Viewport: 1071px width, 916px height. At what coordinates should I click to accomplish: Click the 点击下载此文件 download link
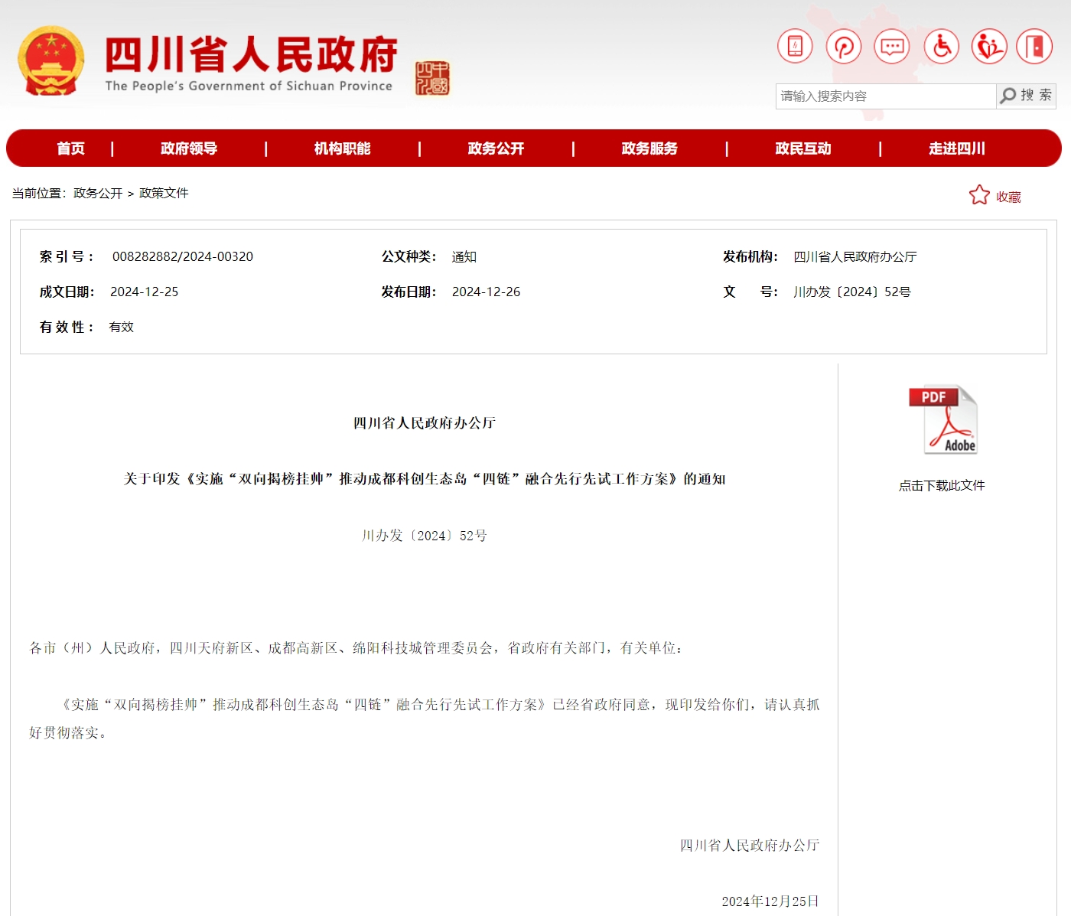click(x=942, y=485)
